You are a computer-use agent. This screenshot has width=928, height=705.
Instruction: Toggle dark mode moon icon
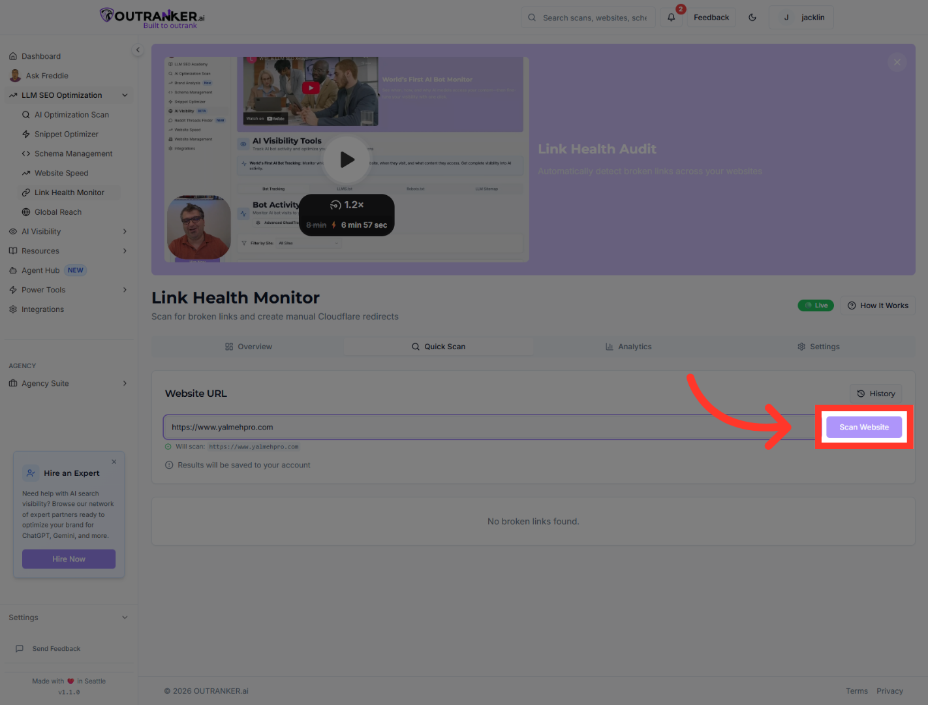pos(752,18)
